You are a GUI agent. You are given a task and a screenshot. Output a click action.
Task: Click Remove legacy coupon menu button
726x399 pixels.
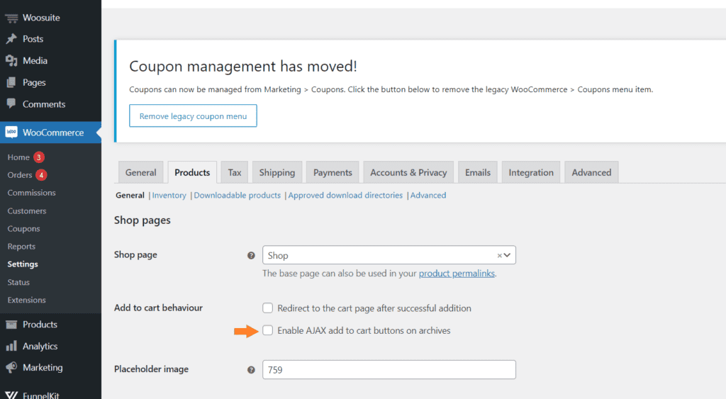[x=193, y=116]
